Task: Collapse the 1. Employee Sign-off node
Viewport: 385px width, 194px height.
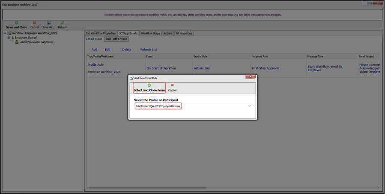Action: tap(9, 38)
